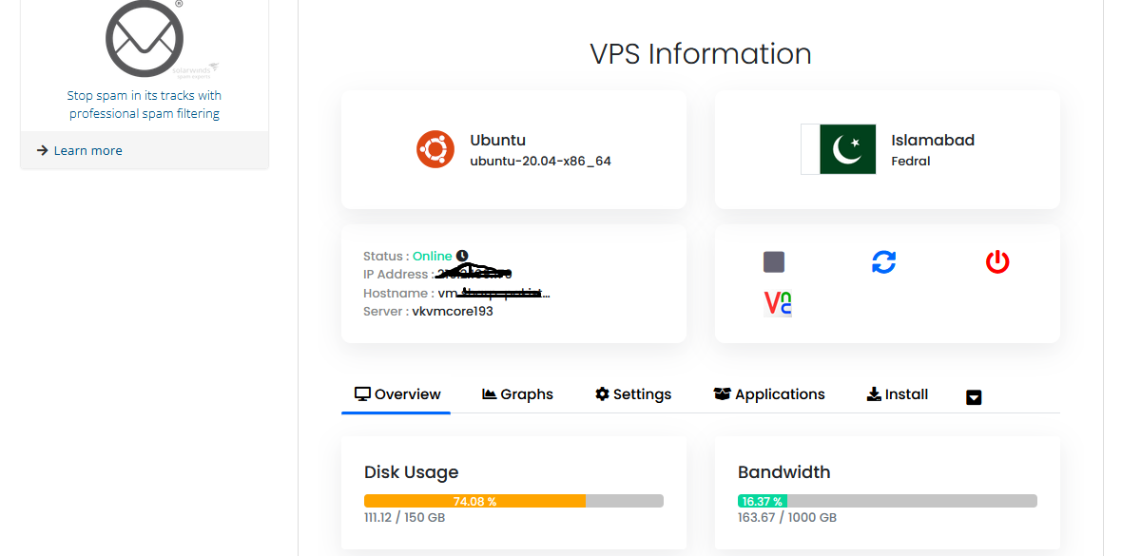The width and height of the screenshot is (1122, 556).
Task: Go to the Install tab
Action: (898, 394)
